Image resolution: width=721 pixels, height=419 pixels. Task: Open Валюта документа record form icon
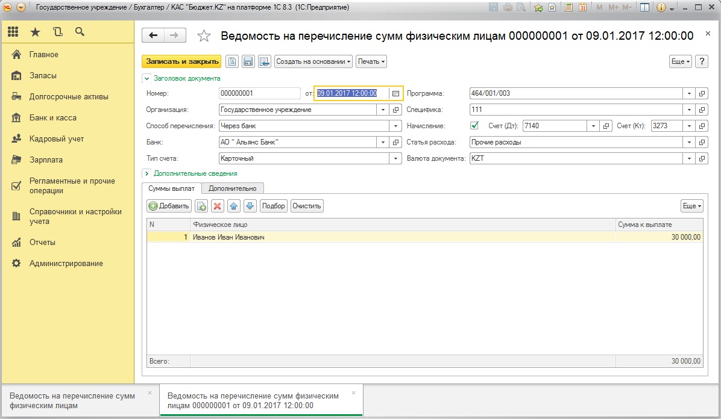(x=702, y=158)
